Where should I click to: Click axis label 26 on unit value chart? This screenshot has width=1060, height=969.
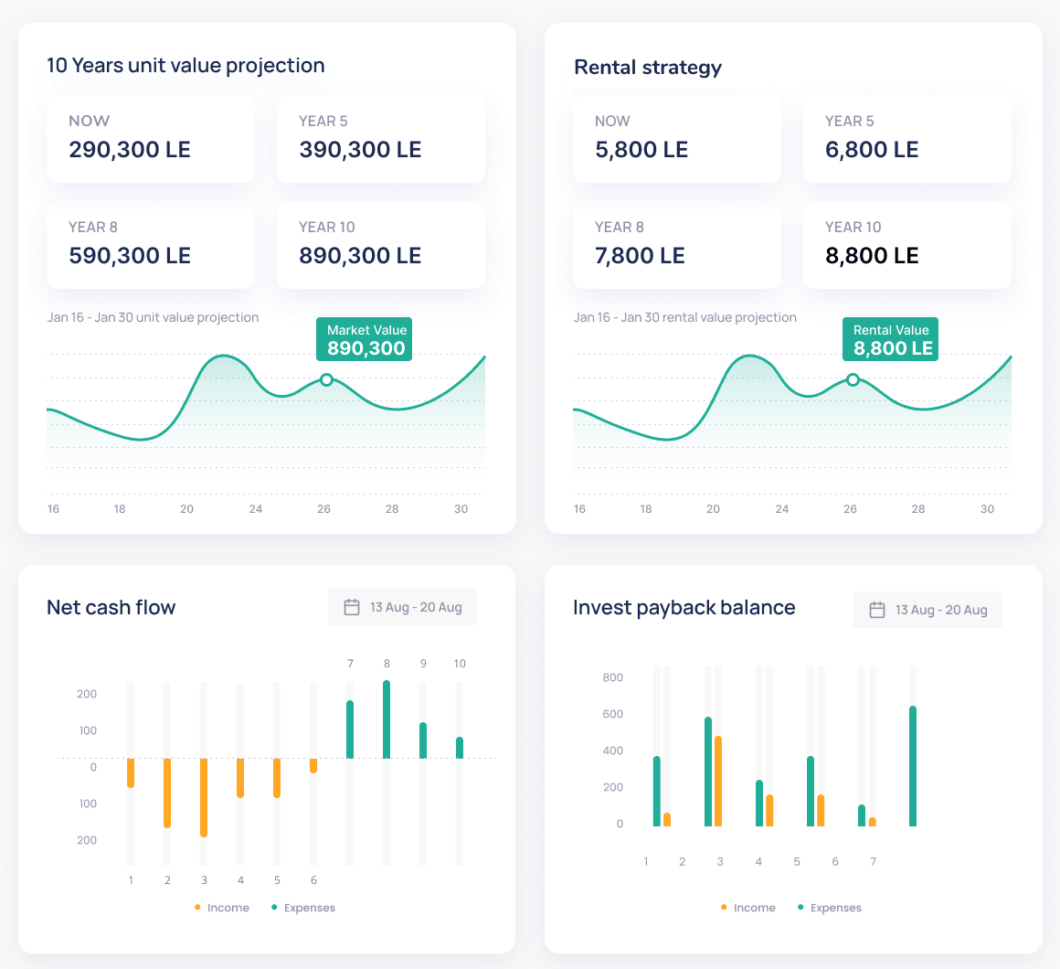tap(323, 509)
